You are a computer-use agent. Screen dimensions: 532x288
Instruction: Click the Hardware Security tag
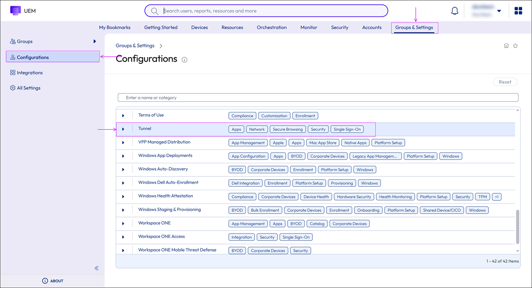coord(354,197)
